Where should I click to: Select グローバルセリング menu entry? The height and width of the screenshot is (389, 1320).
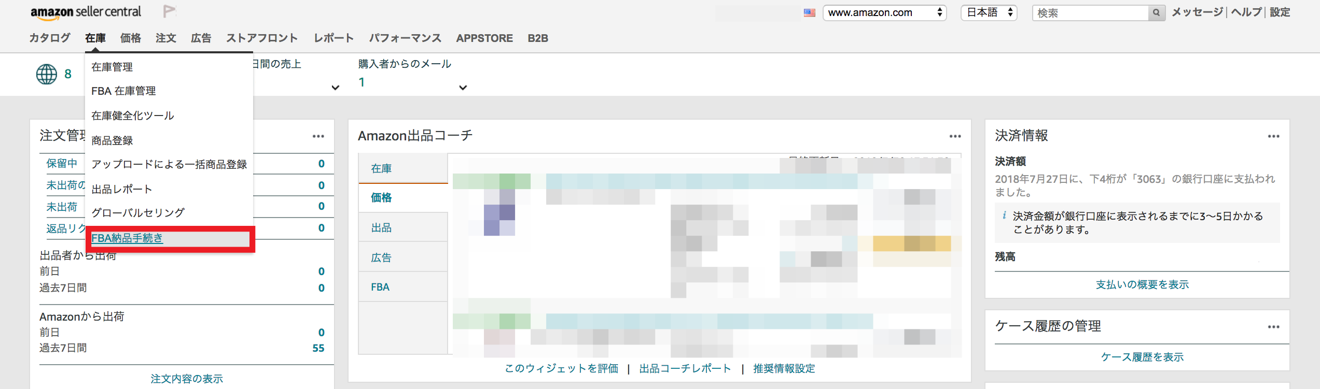coord(138,212)
